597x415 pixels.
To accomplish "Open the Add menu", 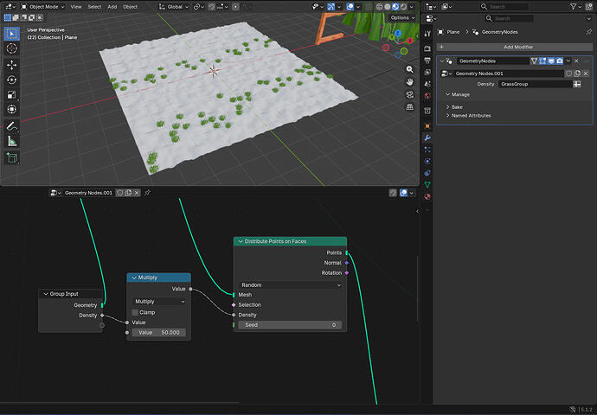I will pos(112,7).
